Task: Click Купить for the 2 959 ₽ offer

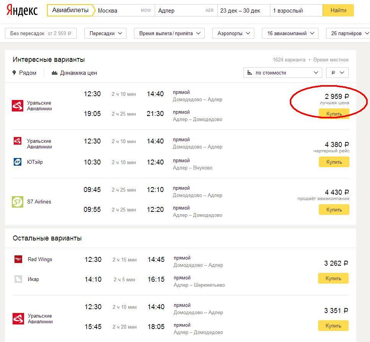Action: point(334,114)
